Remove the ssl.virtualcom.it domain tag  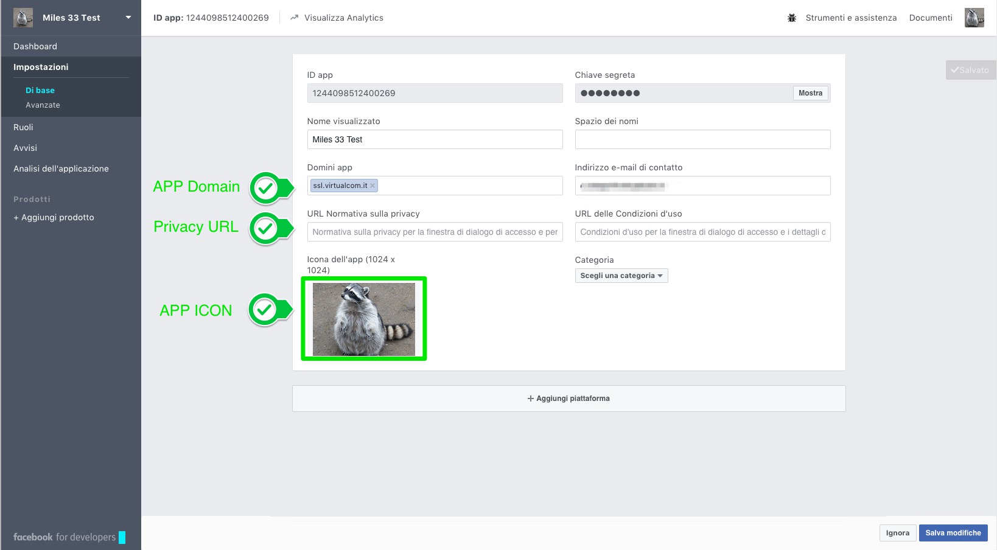click(373, 186)
